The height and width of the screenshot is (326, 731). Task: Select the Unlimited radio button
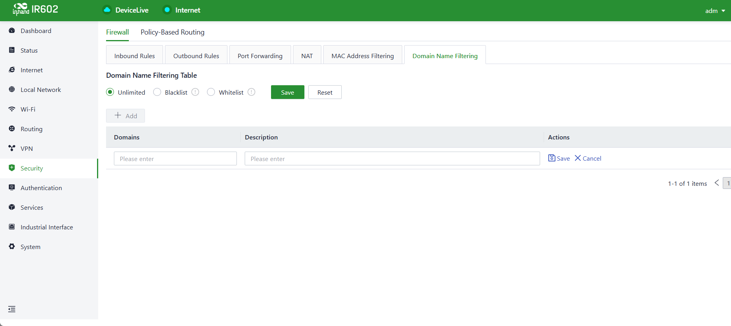pos(110,92)
